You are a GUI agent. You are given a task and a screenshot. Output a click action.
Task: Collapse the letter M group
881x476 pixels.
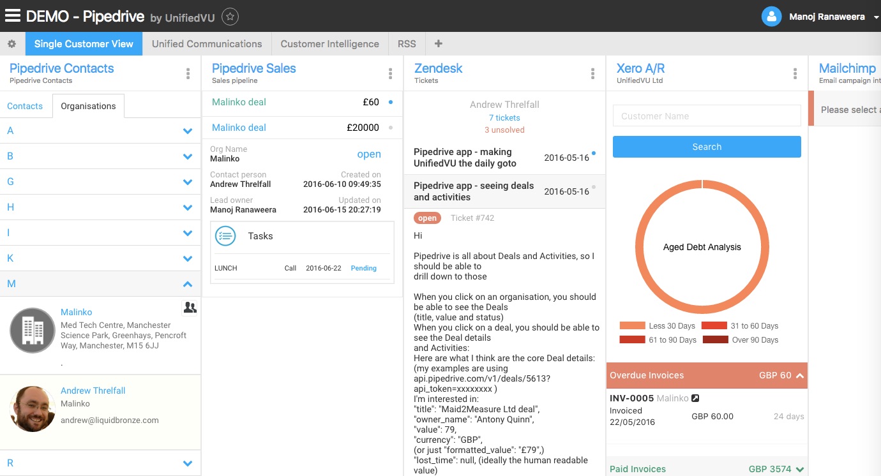click(100, 284)
